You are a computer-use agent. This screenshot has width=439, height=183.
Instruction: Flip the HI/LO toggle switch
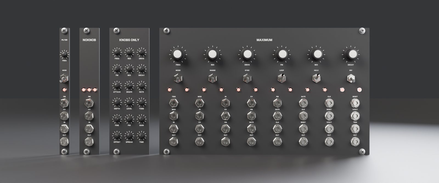316,79
